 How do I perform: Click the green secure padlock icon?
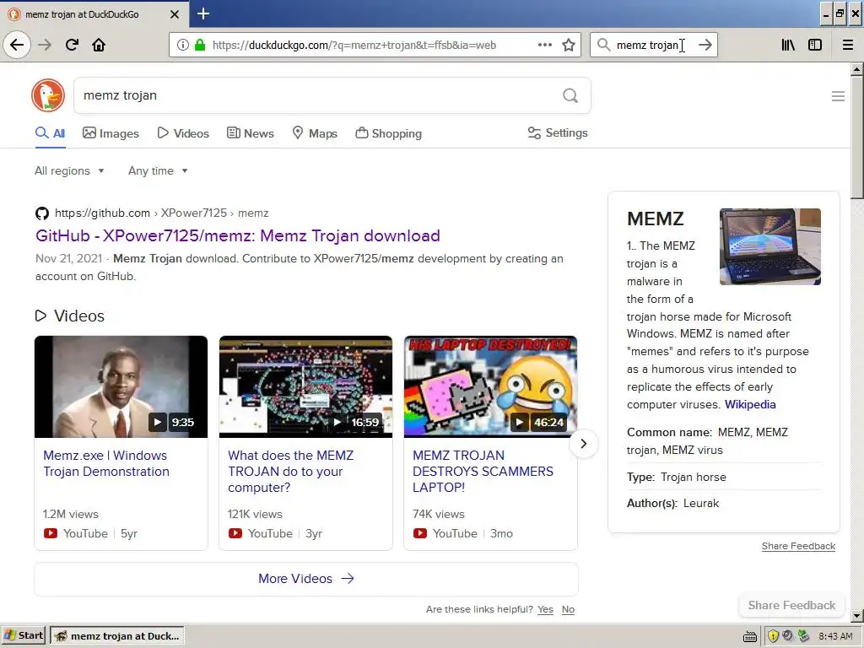point(200,45)
